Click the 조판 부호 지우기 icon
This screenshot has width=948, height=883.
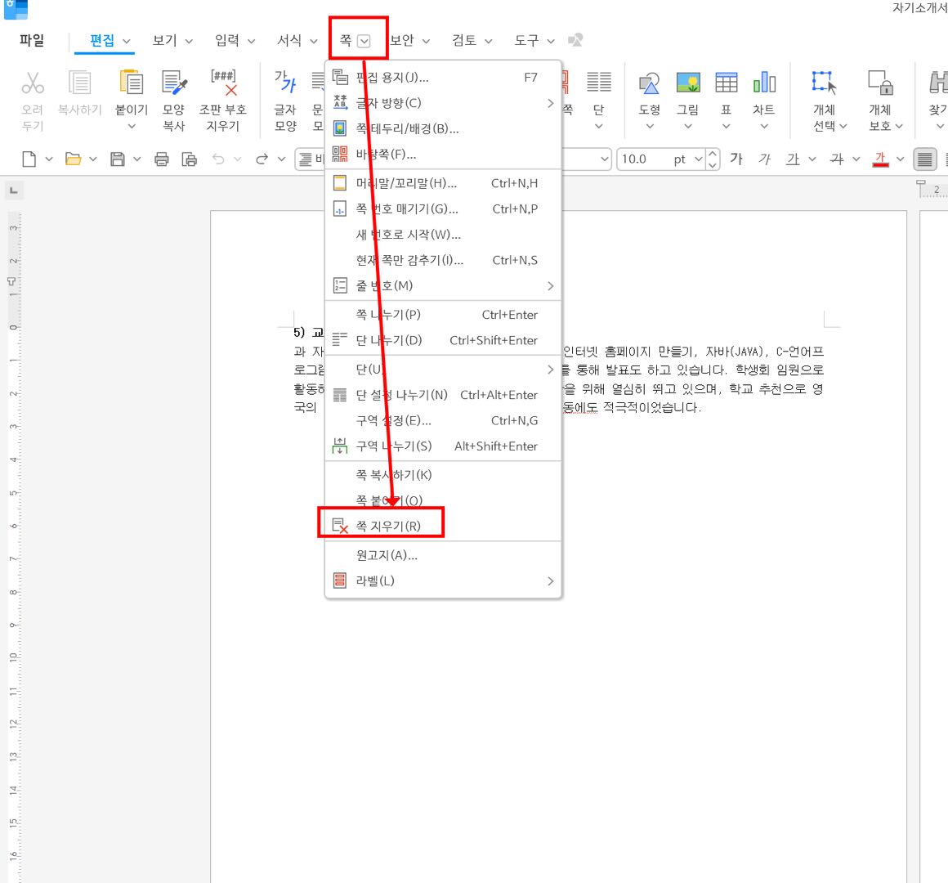click(223, 83)
